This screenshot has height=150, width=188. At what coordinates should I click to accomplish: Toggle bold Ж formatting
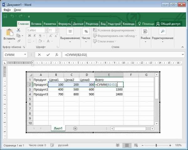29,36
